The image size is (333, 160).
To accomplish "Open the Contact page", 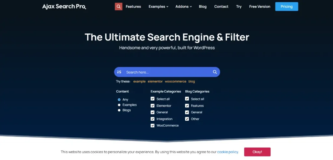I will coord(221,6).
